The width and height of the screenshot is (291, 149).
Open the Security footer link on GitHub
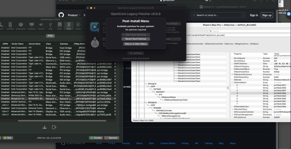coord(126,143)
